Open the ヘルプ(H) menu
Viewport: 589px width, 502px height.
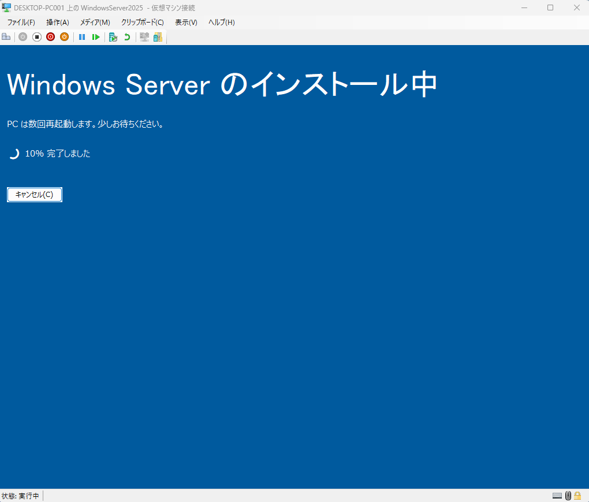tap(222, 23)
